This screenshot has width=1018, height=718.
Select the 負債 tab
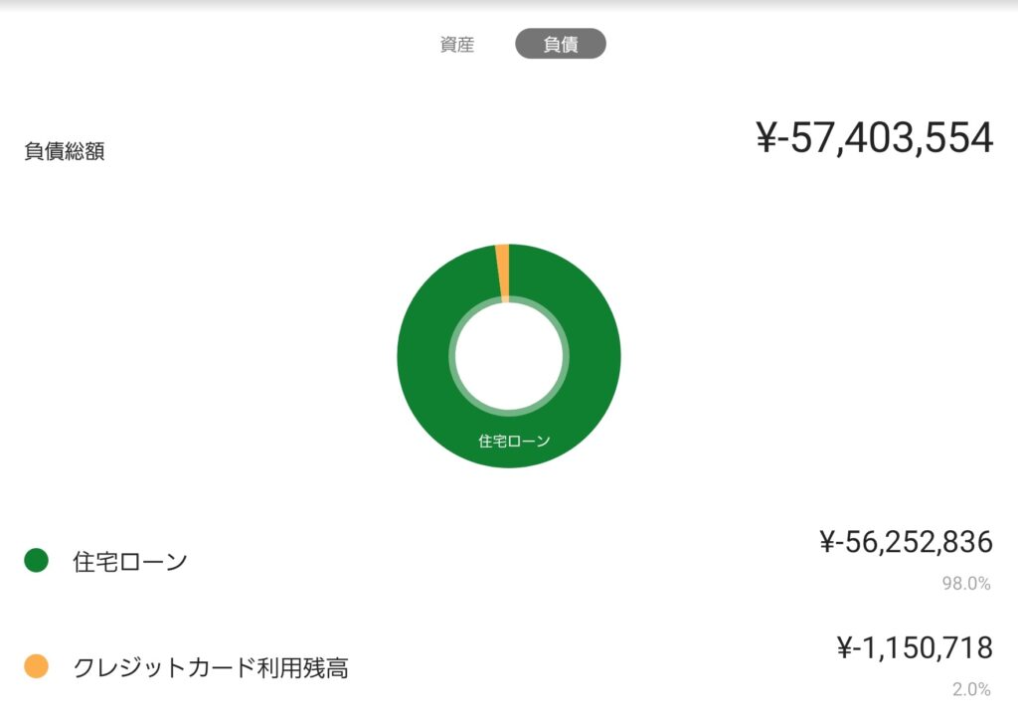tap(561, 45)
